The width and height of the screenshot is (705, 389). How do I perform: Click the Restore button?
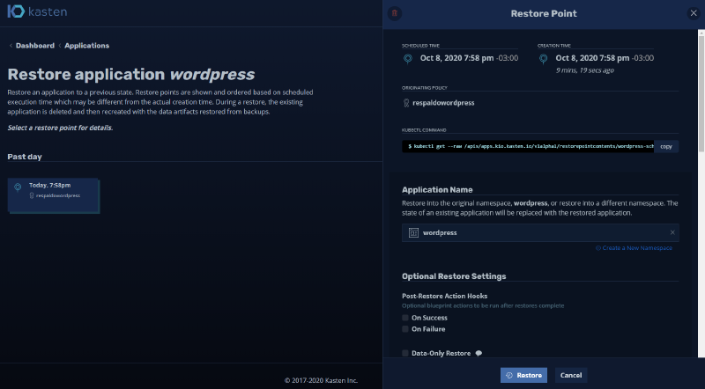[x=523, y=375]
